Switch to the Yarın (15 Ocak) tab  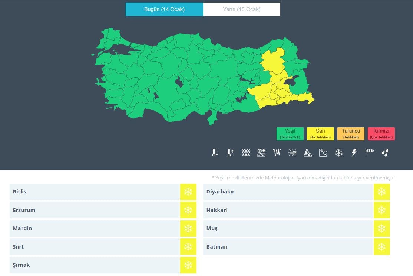coord(241,9)
